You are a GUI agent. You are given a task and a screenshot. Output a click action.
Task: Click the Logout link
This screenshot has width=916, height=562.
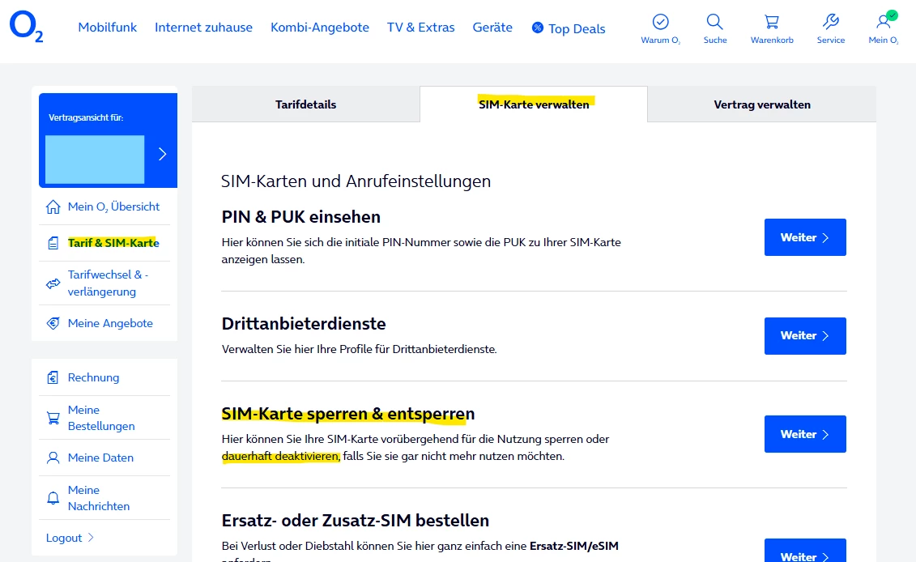tap(65, 538)
